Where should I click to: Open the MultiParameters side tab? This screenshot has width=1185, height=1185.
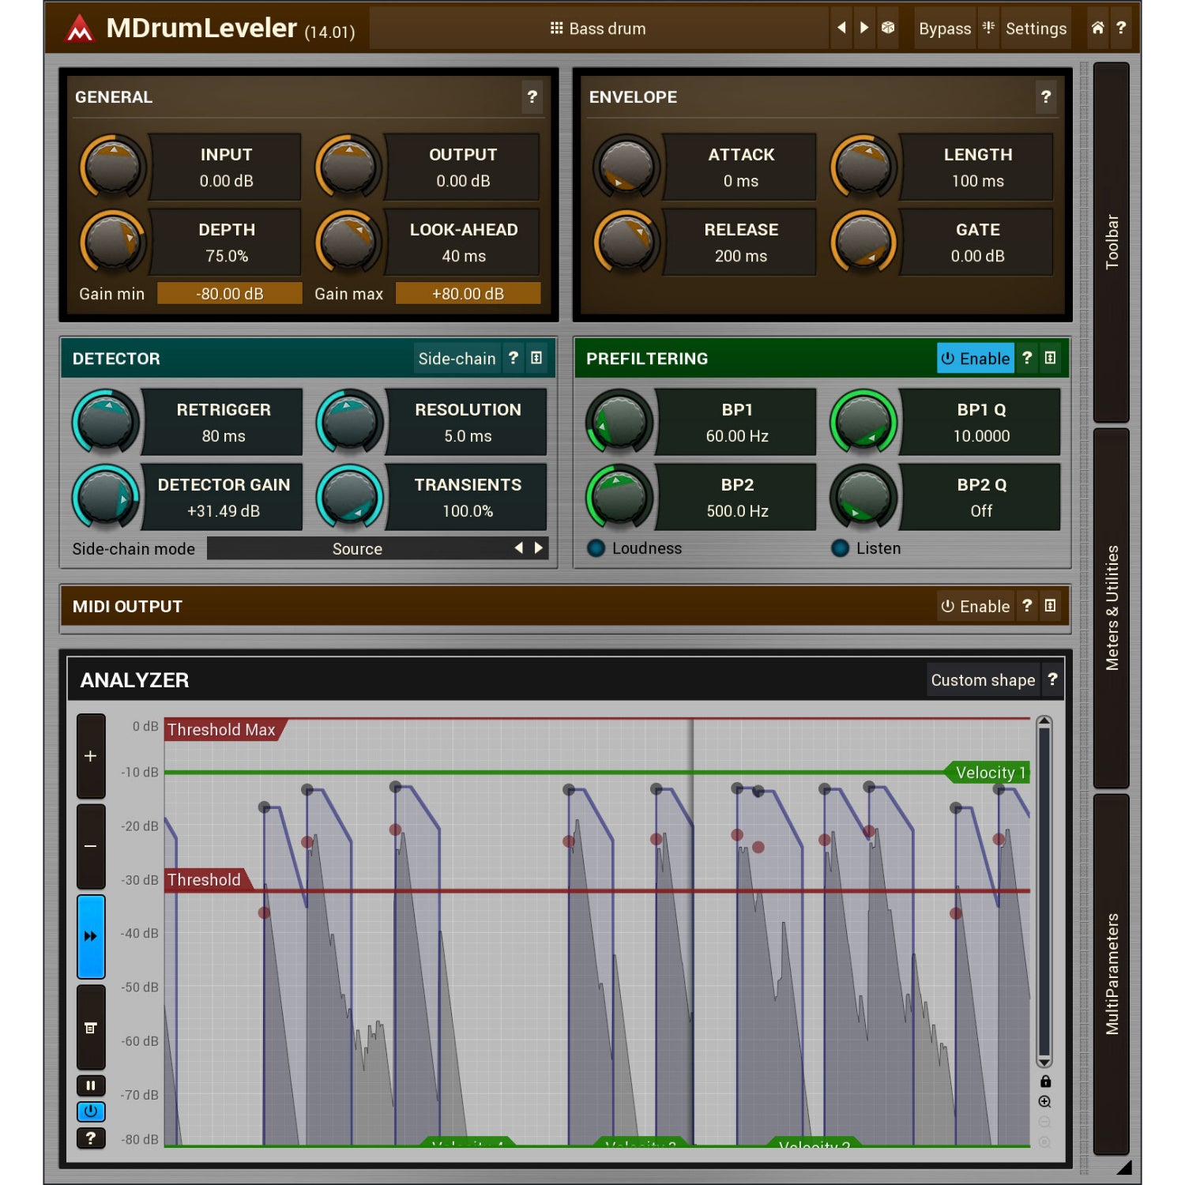click(1112, 974)
